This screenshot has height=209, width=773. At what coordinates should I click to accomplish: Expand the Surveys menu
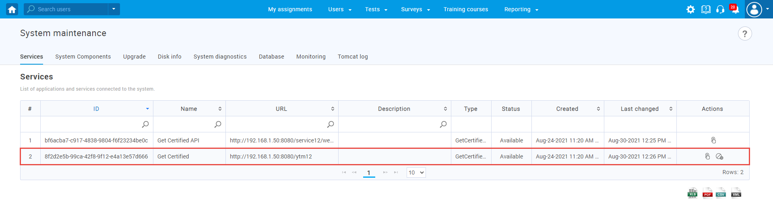coord(415,9)
